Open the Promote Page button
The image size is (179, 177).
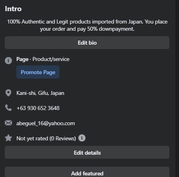38,72
